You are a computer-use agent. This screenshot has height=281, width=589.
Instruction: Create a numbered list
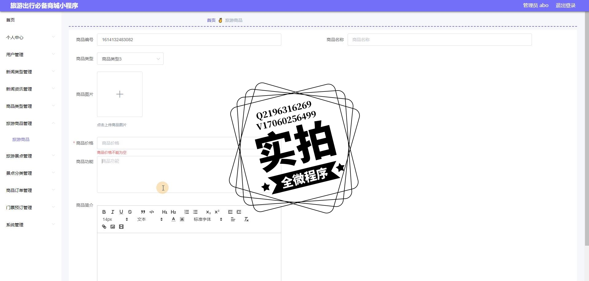coord(187,212)
